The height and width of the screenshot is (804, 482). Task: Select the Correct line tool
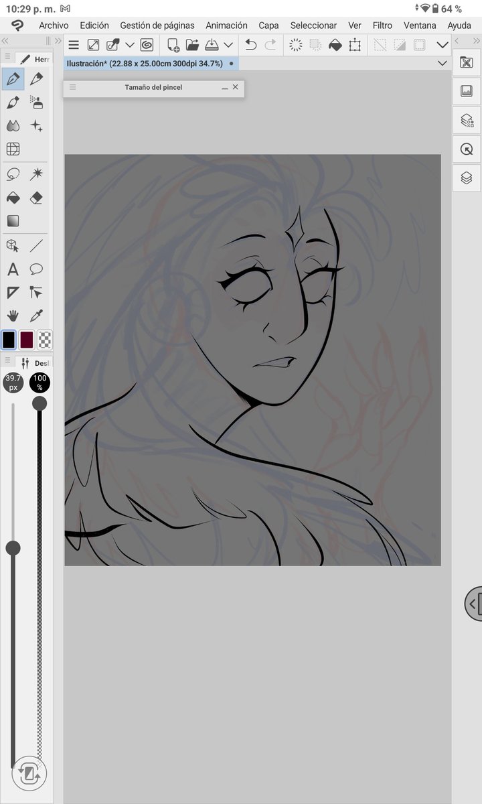coord(37,292)
